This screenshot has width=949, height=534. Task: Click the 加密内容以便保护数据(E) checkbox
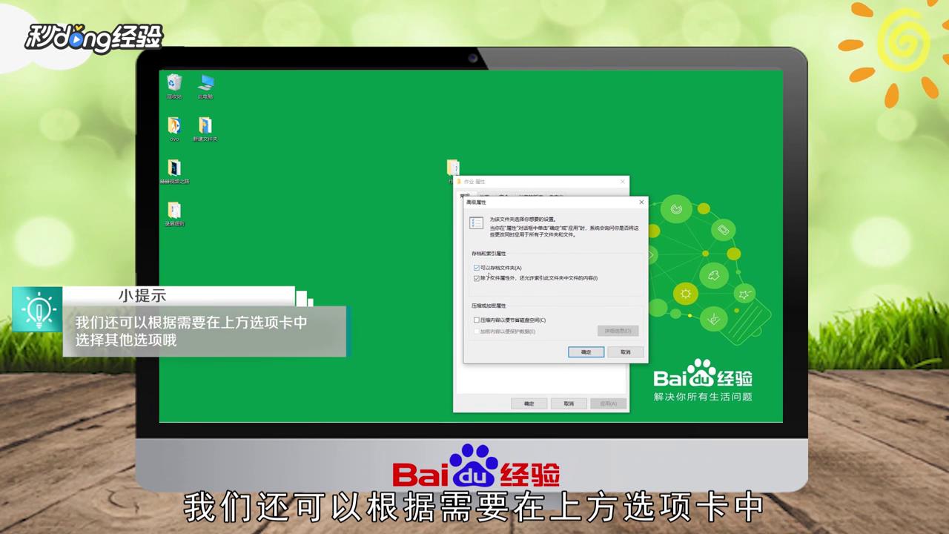tap(477, 331)
